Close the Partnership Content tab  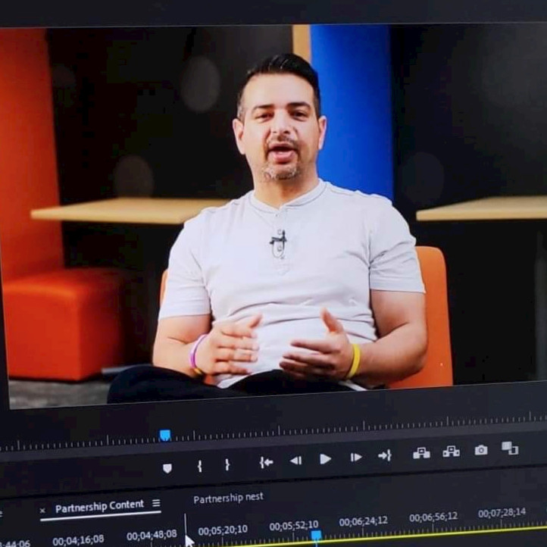point(42,510)
